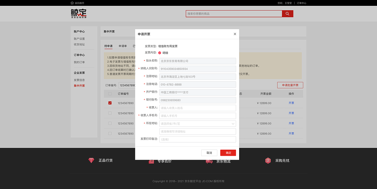
Task: Click the 收票人 name input field
Action: point(197,108)
